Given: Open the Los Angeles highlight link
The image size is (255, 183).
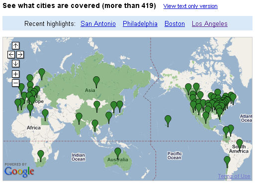Looking at the screenshot, I should point(210,23).
